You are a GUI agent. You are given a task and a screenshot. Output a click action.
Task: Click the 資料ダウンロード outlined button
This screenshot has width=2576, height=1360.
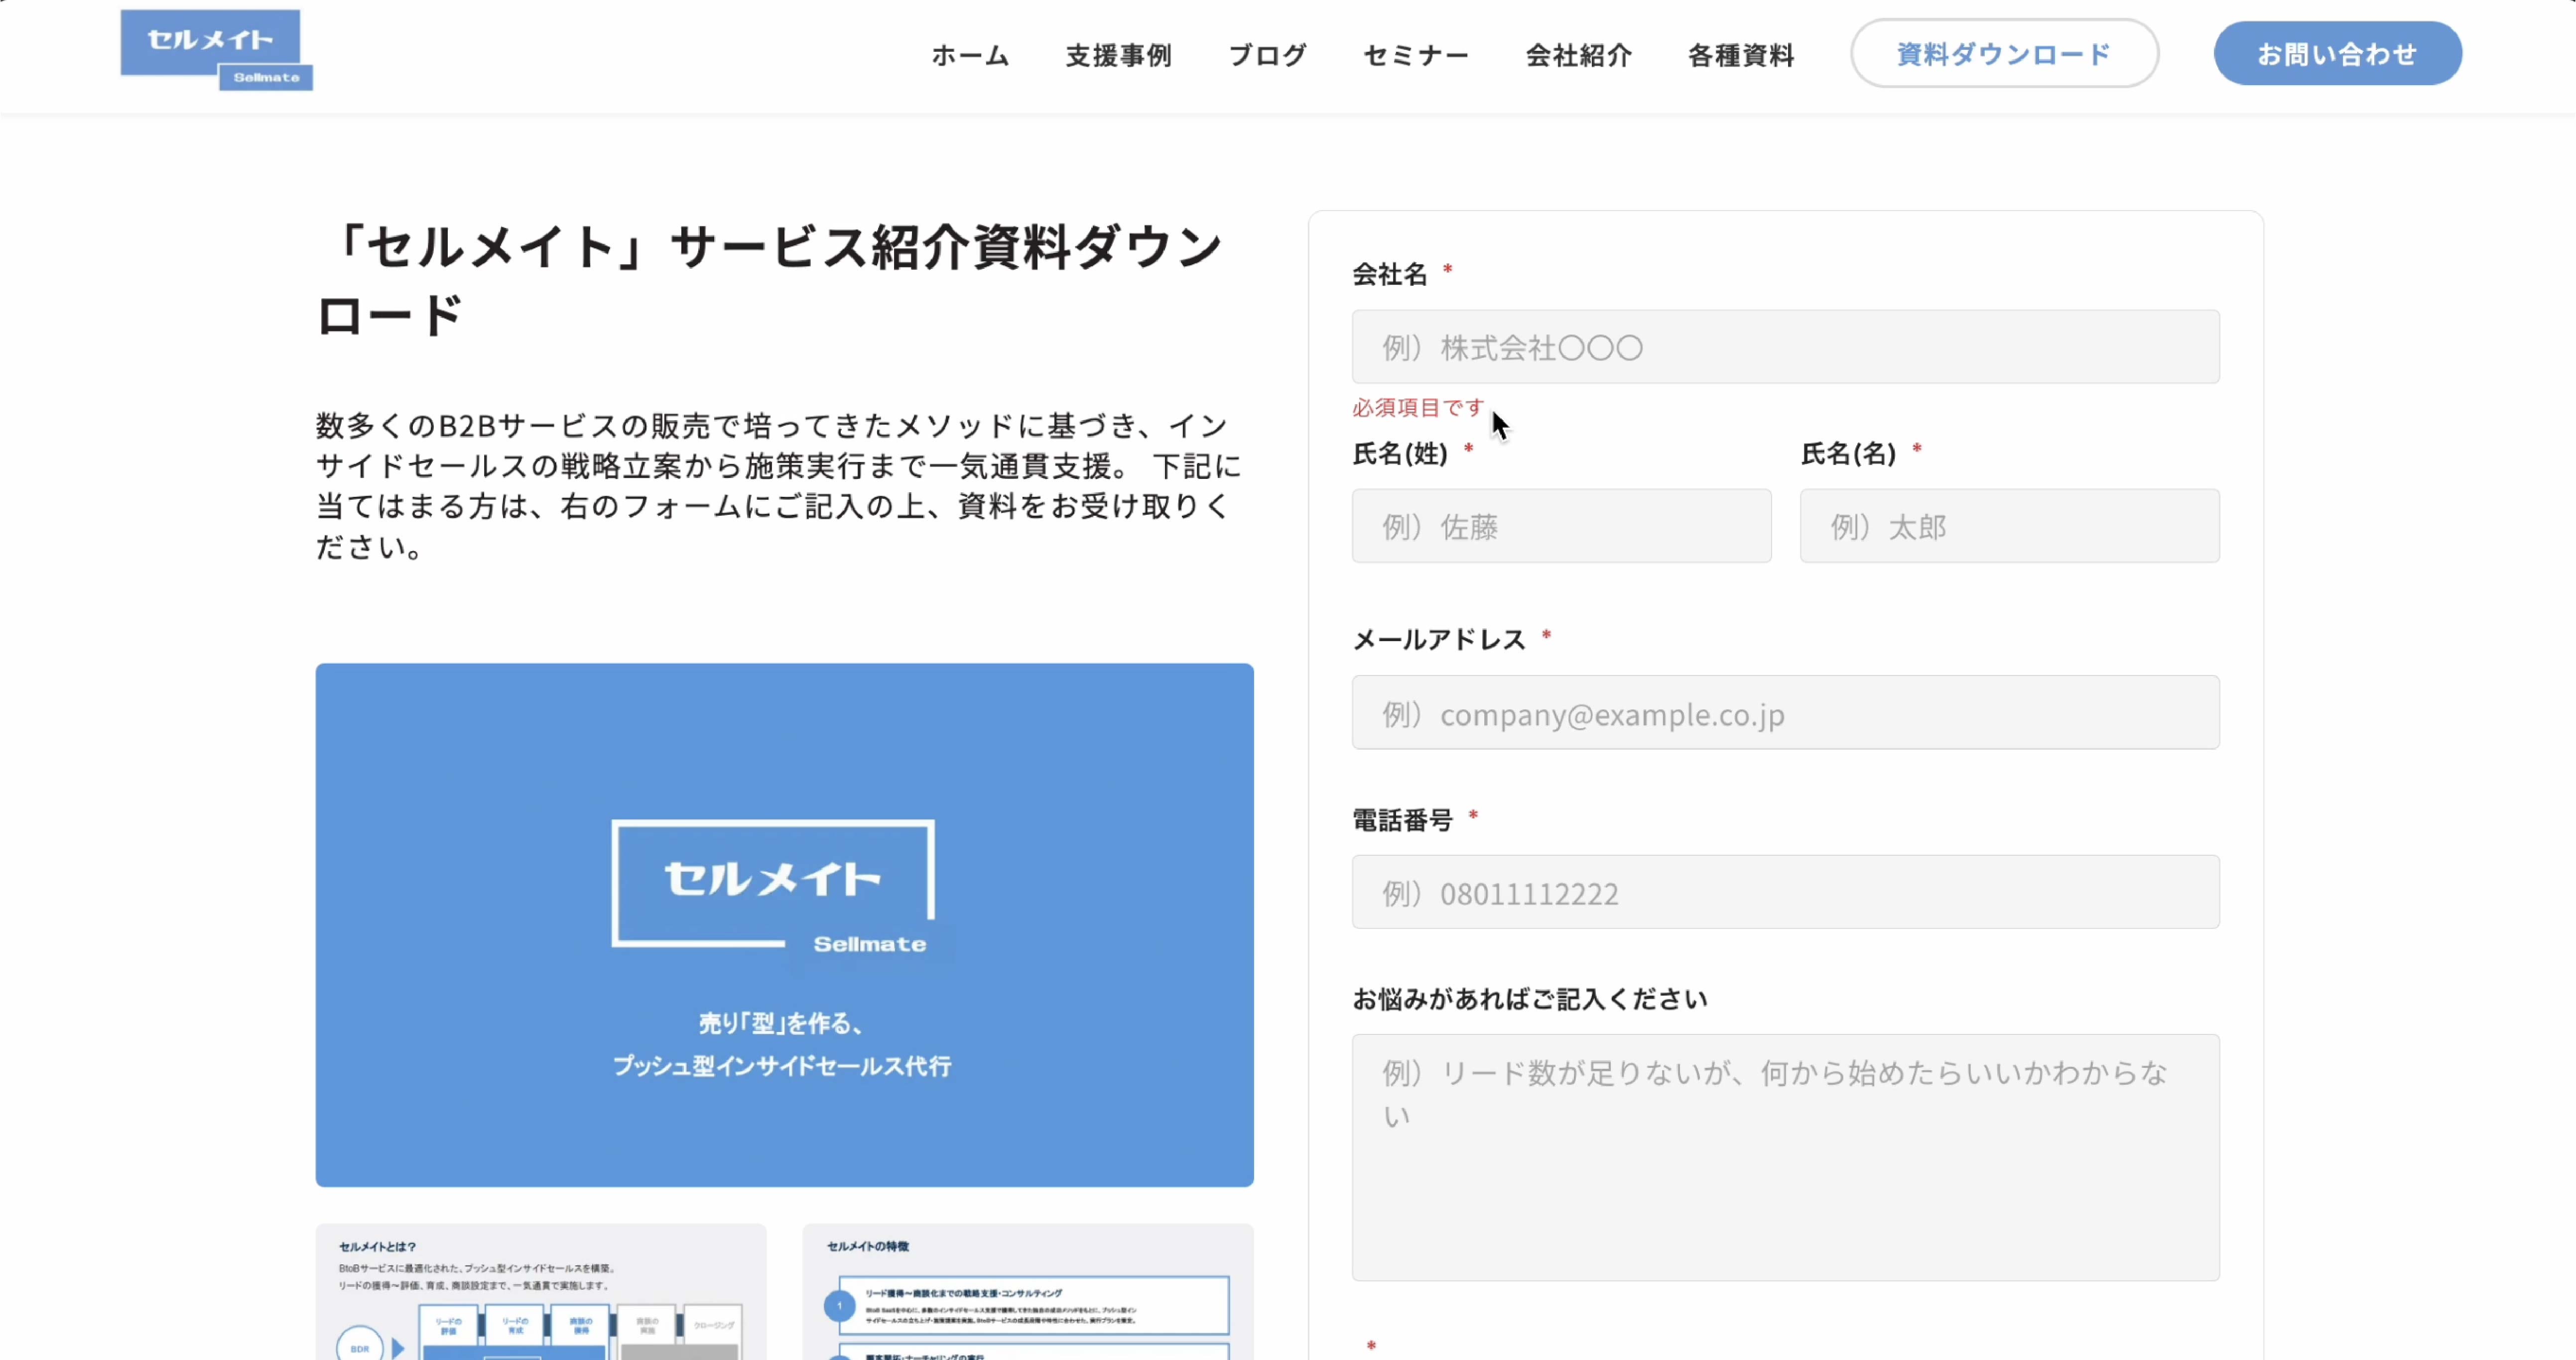click(2003, 54)
